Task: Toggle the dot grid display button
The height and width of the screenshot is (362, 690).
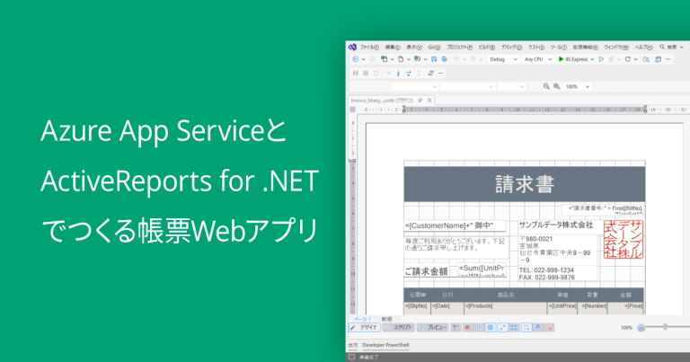Action: pyautogui.click(x=479, y=328)
